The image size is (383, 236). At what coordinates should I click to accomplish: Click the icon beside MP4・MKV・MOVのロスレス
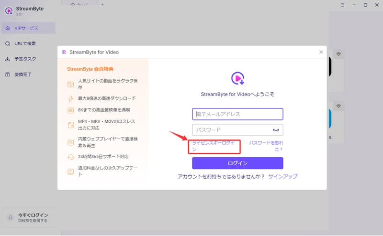[x=70, y=125]
